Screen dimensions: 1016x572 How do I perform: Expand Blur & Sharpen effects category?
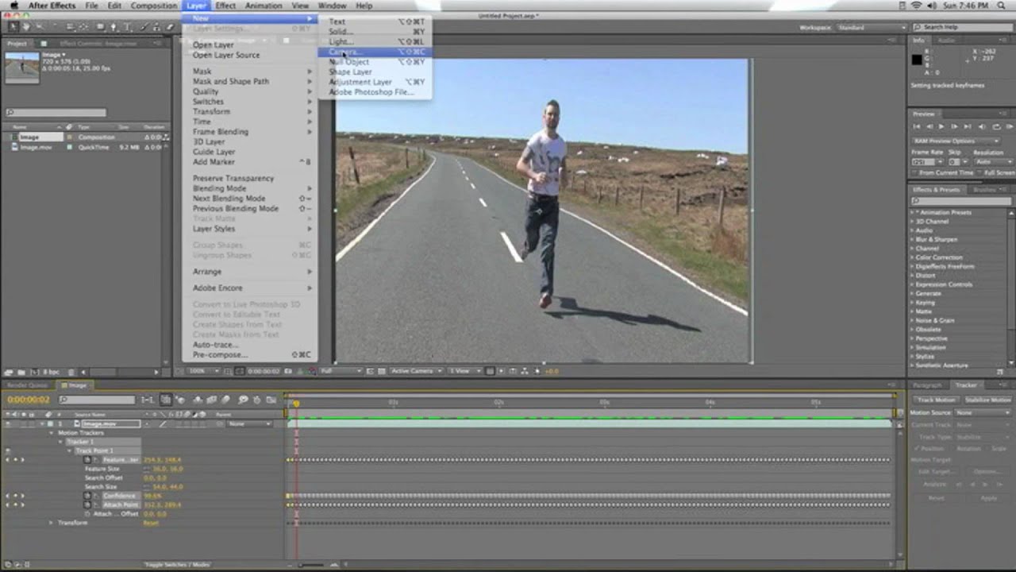pos(912,239)
